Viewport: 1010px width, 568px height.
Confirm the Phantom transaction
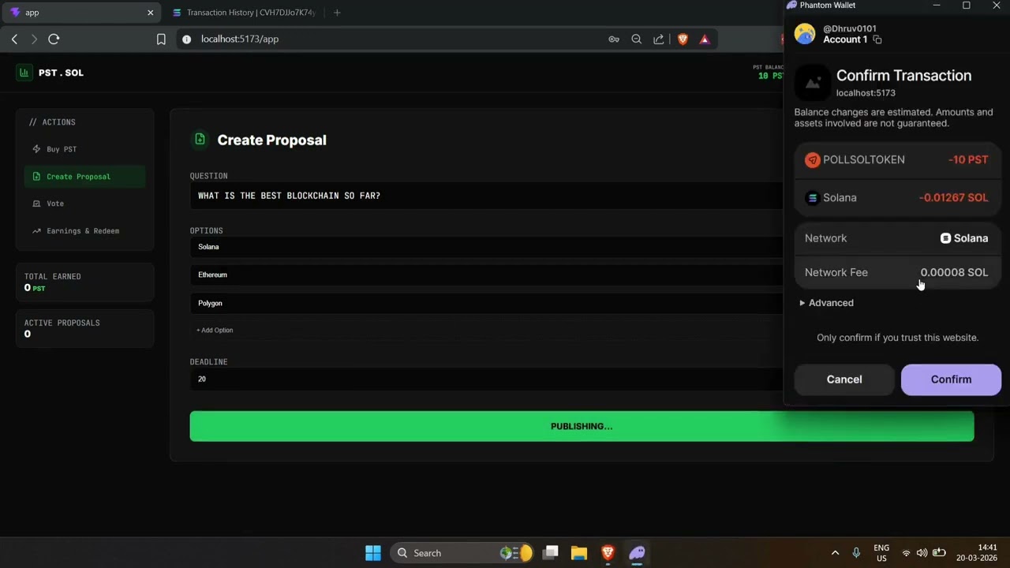point(951,379)
